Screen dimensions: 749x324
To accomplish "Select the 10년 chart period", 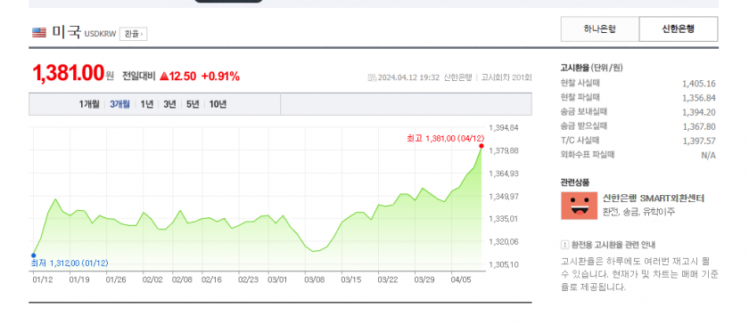I will pos(218,104).
